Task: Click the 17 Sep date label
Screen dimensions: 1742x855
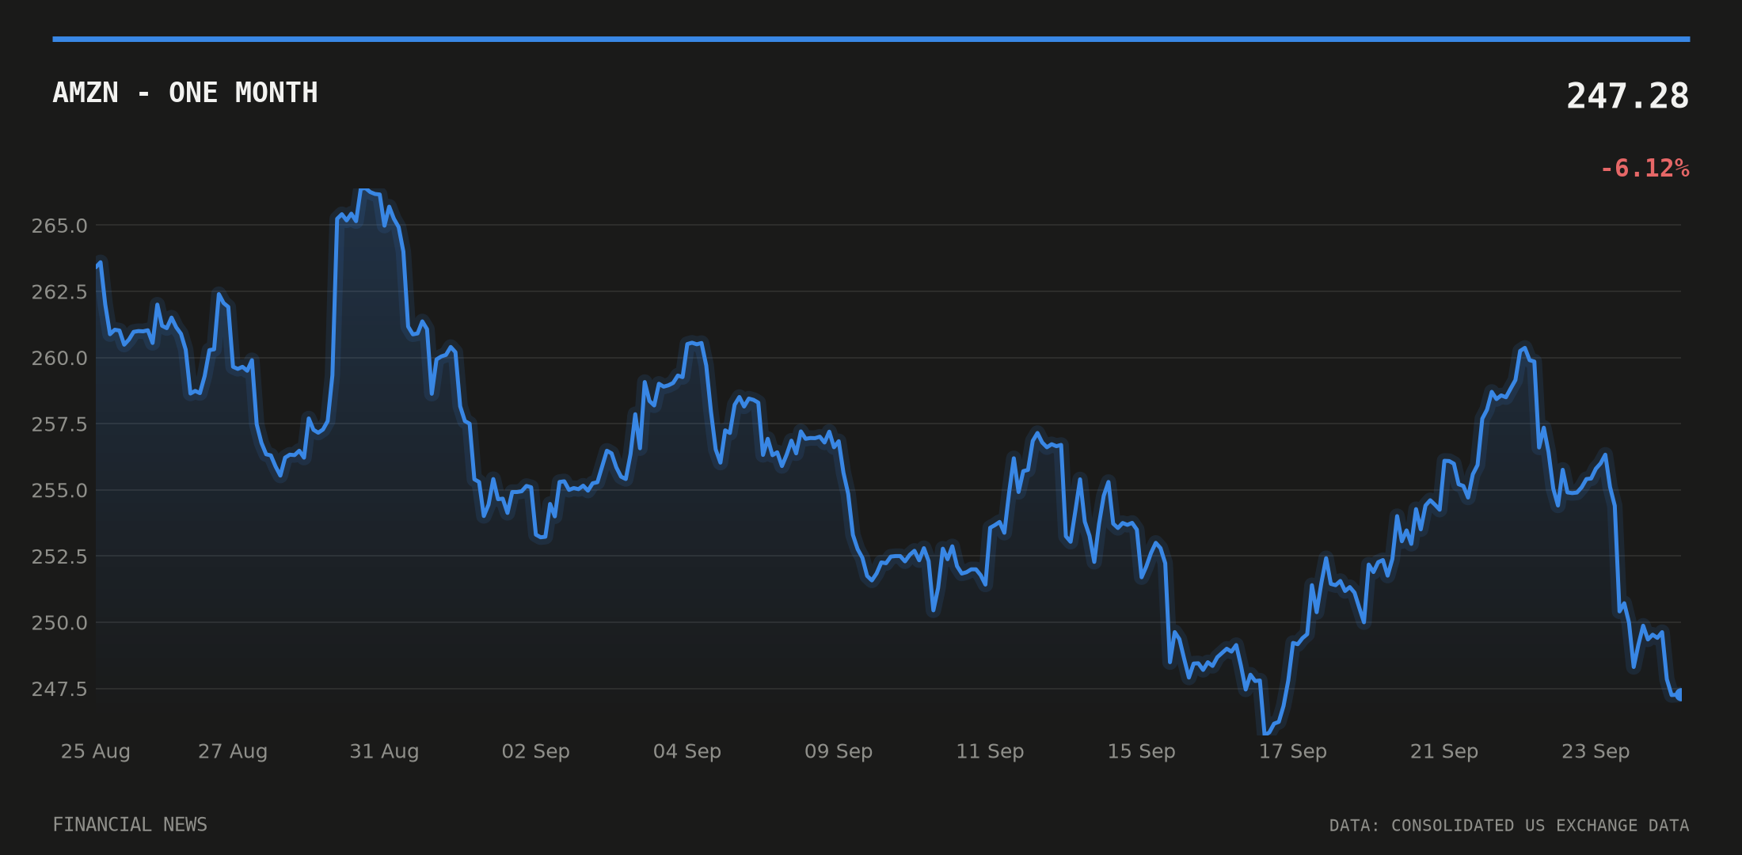Action: 1293,751
